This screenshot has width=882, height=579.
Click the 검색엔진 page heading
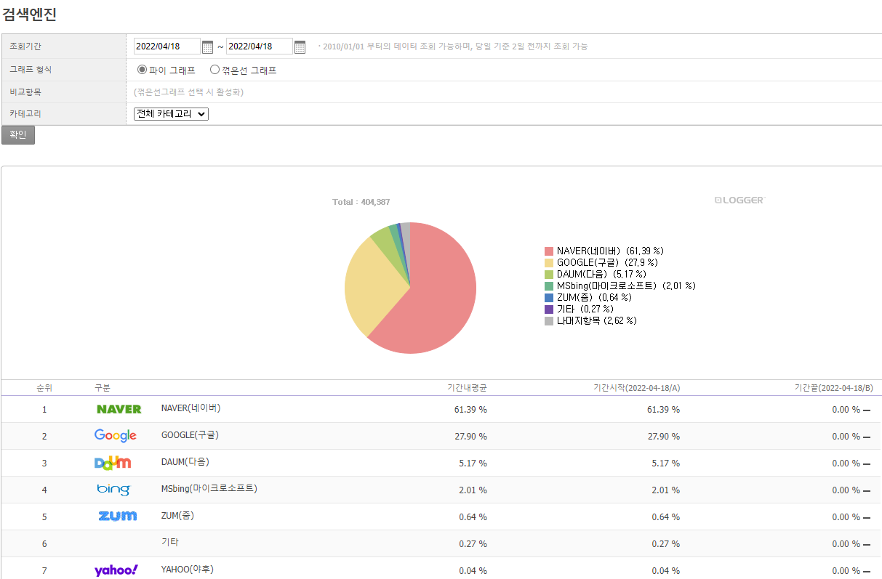[x=30, y=13]
